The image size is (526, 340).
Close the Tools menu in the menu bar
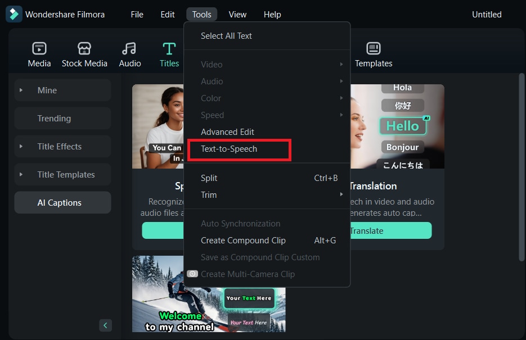pos(201,15)
